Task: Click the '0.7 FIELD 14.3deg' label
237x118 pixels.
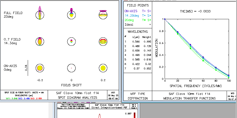Action: (x=12, y=41)
